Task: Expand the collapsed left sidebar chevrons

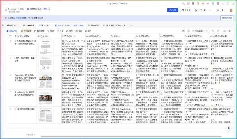Action: (x=3, y=25)
